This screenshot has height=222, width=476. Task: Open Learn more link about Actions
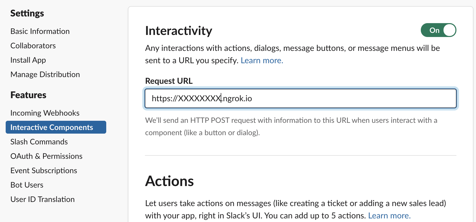point(389,216)
